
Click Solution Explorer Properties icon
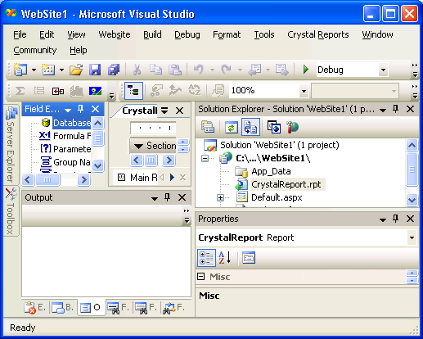pyautogui.click(x=208, y=127)
